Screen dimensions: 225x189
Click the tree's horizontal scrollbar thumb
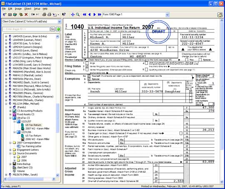(25, 179)
